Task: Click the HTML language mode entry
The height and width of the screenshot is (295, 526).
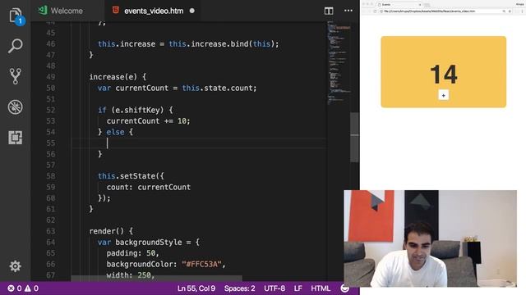Action: [x=321, y=288]
